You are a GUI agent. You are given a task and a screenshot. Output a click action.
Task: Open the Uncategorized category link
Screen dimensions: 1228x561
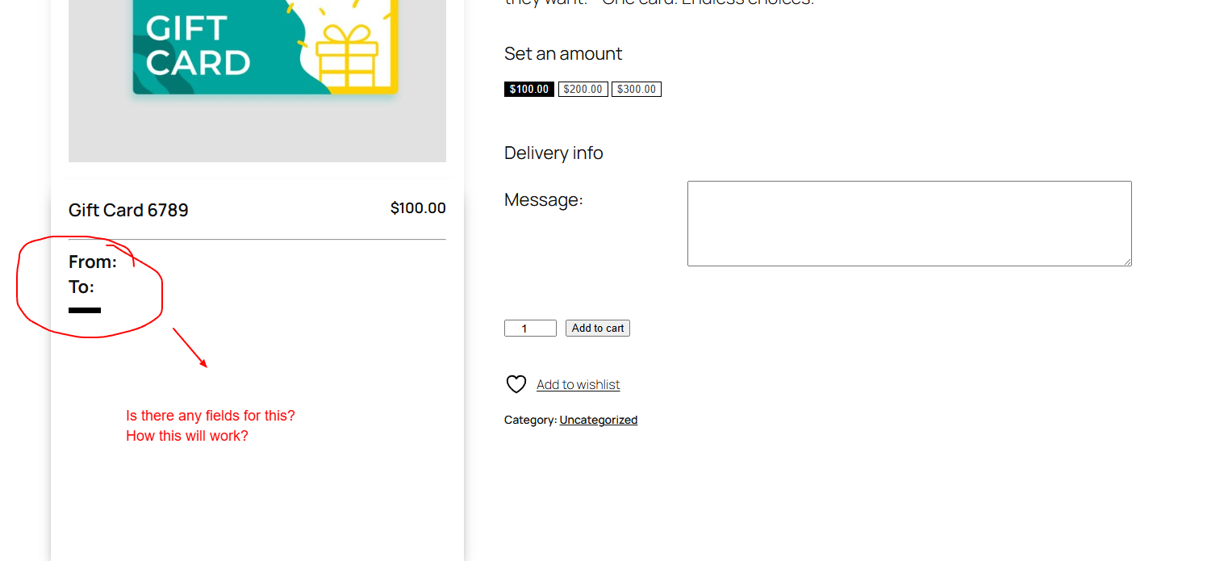coord(598,420)
